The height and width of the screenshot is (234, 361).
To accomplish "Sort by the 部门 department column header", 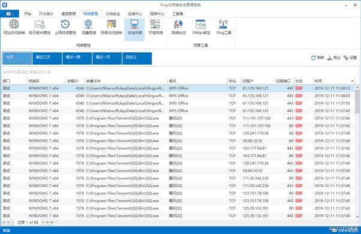I will tap(14, 81).
